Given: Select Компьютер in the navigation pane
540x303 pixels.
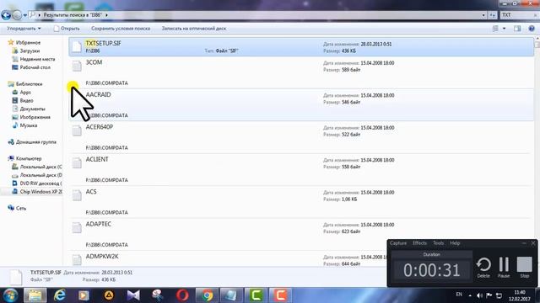Looking at the screenshot, I should point(24,158).
